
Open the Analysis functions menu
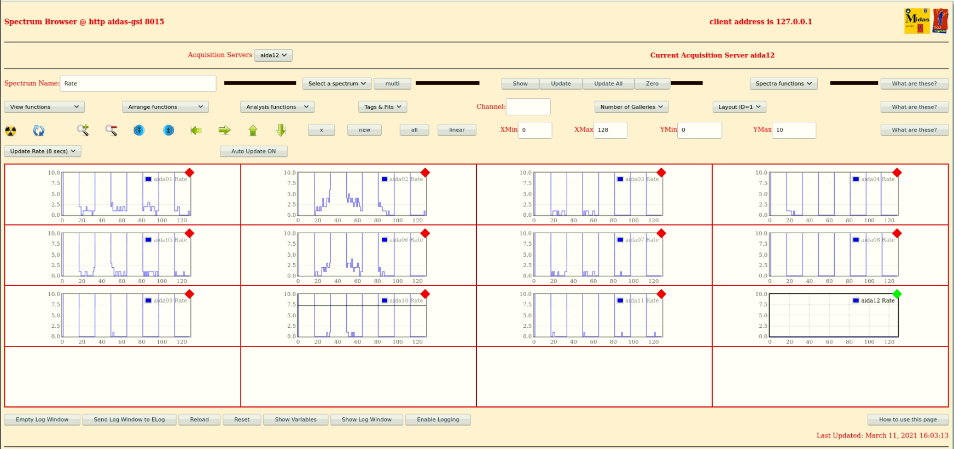click(x=277, y=107)
